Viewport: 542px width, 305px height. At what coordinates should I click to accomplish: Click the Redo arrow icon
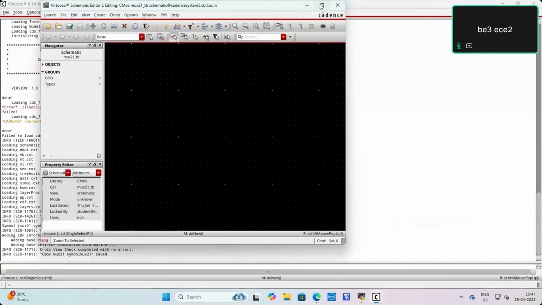coord(166,26)
